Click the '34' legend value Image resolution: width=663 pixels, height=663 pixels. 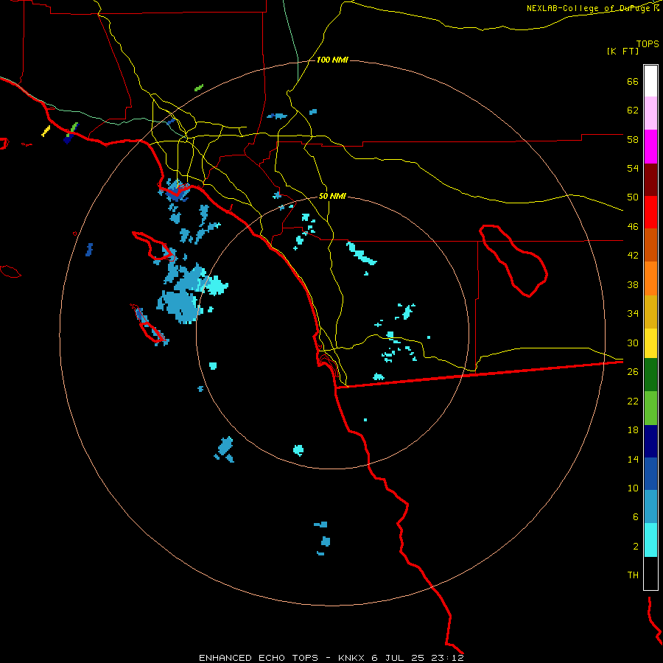tap(633, 314)
